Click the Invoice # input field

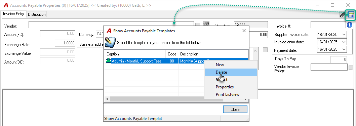328,25
